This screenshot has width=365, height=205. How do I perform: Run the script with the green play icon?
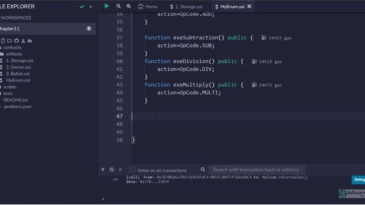107,6
